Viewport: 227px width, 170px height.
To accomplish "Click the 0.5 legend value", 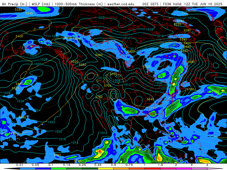I will pyautogui.click(x=113, y=165).
